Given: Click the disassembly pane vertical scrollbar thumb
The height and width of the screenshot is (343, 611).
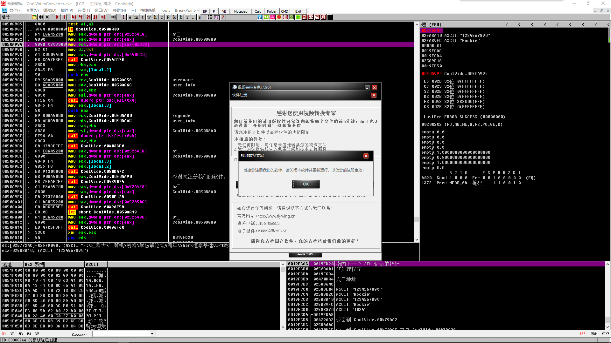Looking at the screenshot, I should click(x=417, y=219).
